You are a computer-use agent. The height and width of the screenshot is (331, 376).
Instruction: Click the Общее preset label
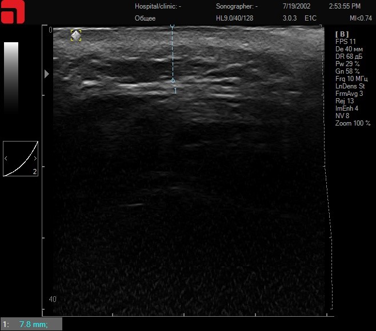(145, 18)
